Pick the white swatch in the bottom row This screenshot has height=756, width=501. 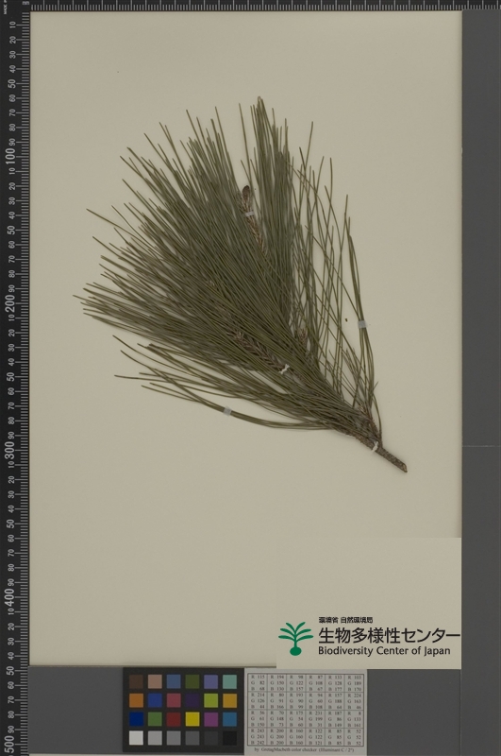point(136,738)
